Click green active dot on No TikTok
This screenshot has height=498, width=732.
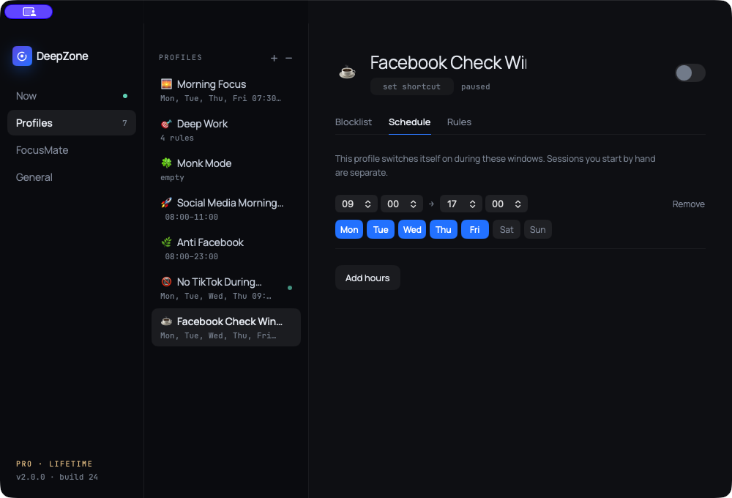point(290,288)
